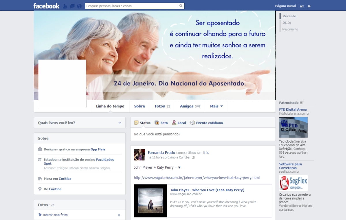Click 'segflex.com.br' ad URL text

pos(289,171)
